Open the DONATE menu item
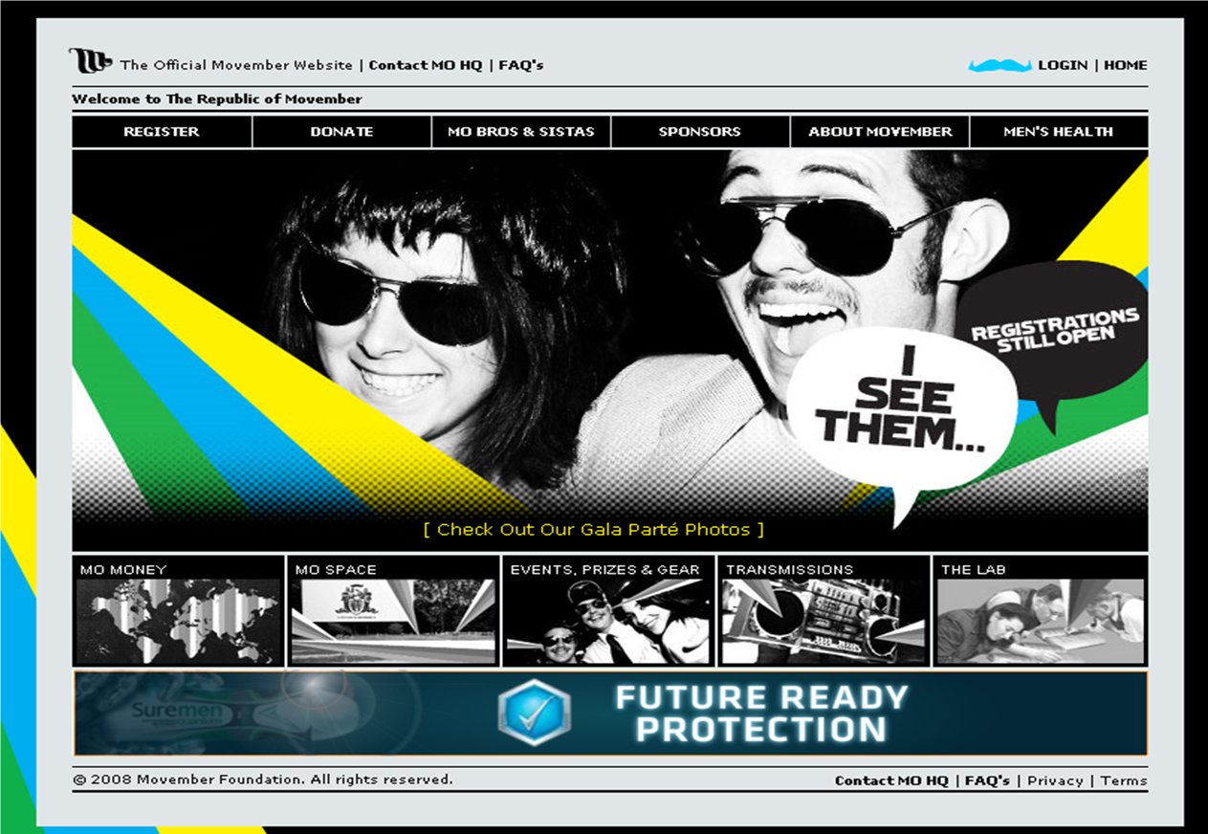The image size is (1208, 834). [341, 132]
